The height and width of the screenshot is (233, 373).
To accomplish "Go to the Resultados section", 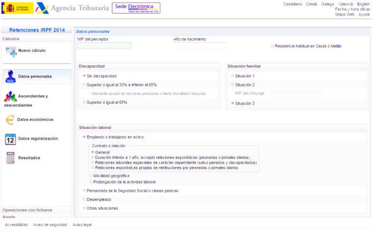I will (x=29, y=158).
